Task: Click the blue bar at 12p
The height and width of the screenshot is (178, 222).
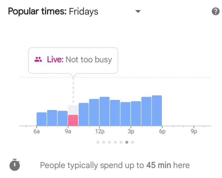Action: tap(104, 111)
